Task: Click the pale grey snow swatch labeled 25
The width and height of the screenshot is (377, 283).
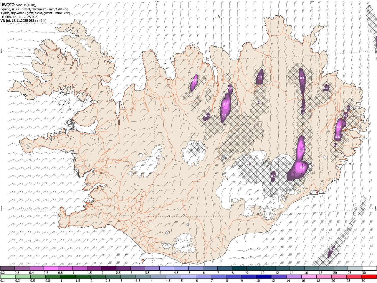Action: click(x=355, y=268)
